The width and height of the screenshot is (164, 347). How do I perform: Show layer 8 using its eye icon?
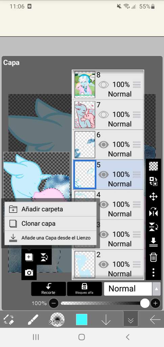(x=103, y=84)
